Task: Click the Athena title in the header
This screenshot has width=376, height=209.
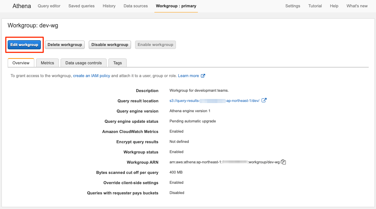Action: click(x=22, y=6)
